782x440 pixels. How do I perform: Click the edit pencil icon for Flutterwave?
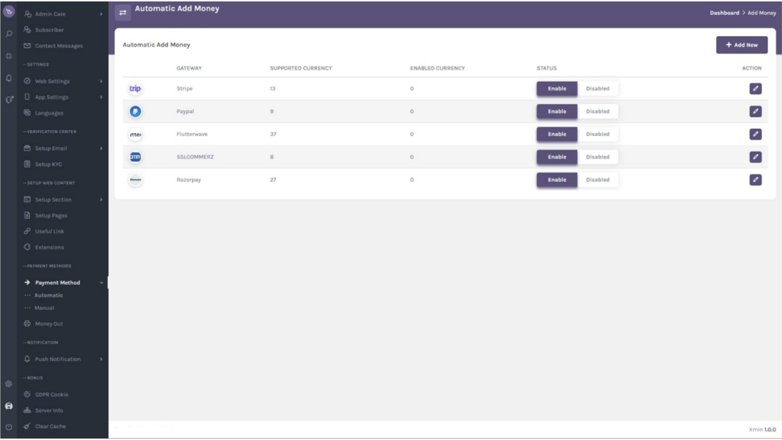755,134
